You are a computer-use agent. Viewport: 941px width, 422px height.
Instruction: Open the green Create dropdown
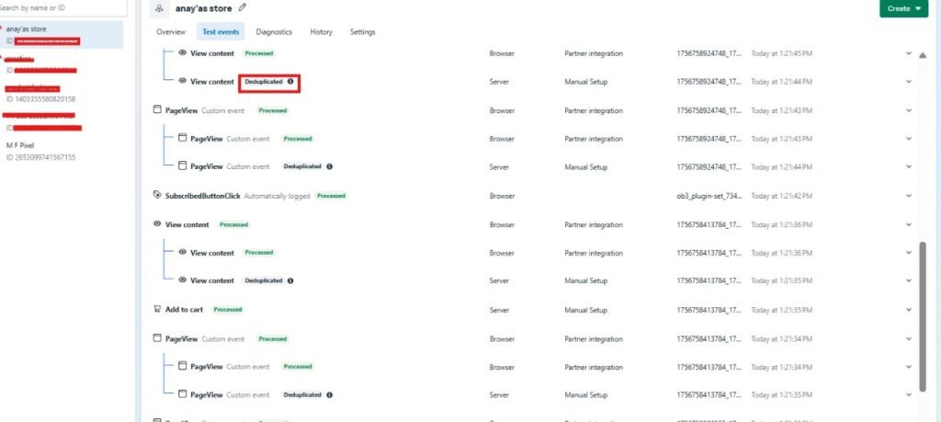point(905,8)
